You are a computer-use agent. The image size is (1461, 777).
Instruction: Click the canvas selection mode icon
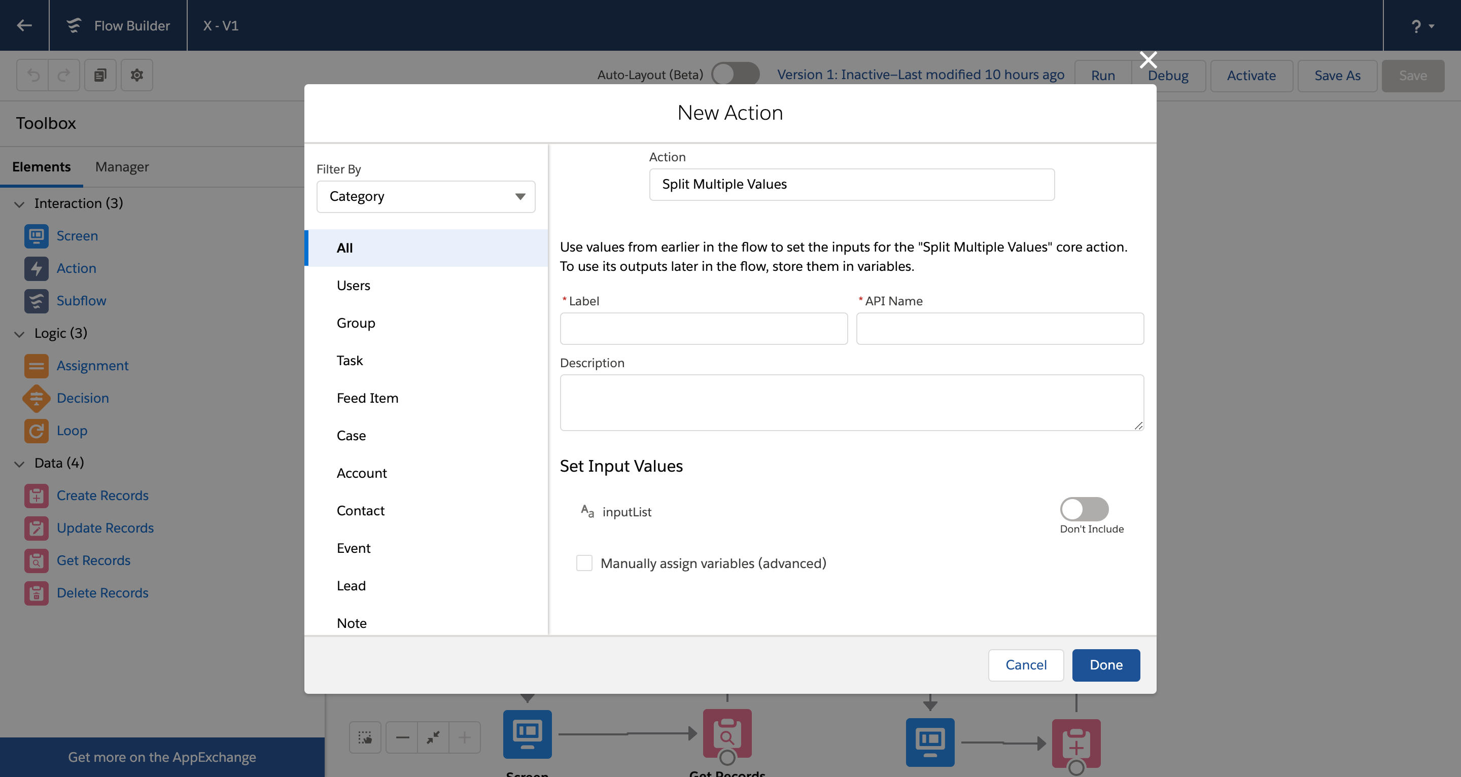coord(365,737)
